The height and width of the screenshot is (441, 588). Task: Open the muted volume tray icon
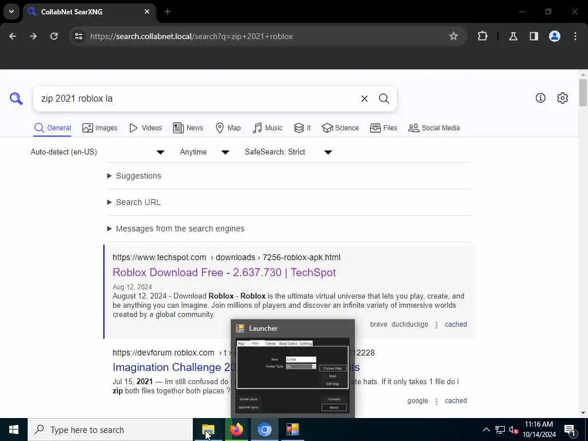(x=513, y=430)
